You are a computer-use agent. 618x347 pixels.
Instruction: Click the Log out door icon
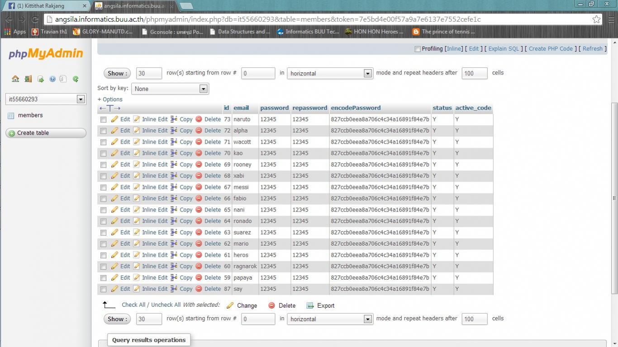click(x=28, y=79)
